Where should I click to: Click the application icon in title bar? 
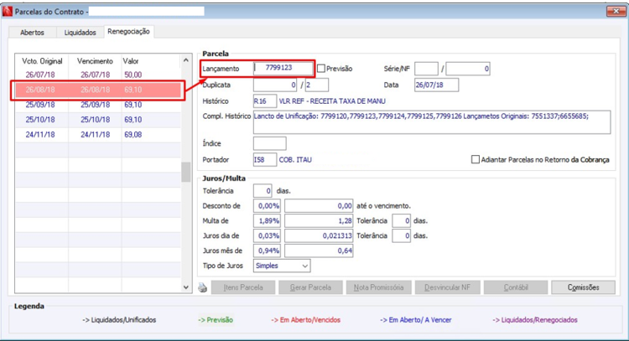click(8, 12)
